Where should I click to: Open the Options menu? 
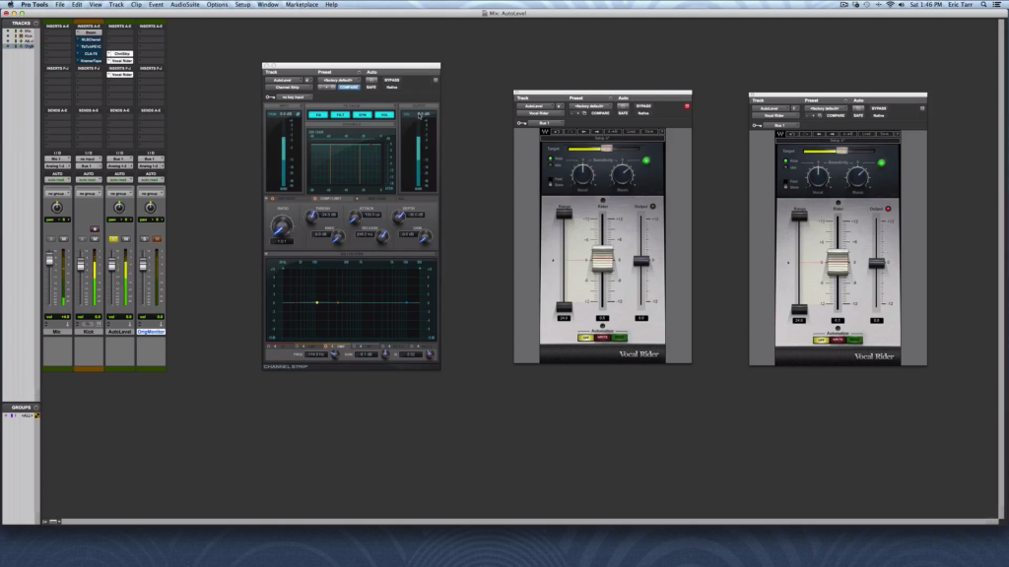[x=218, y=4]
